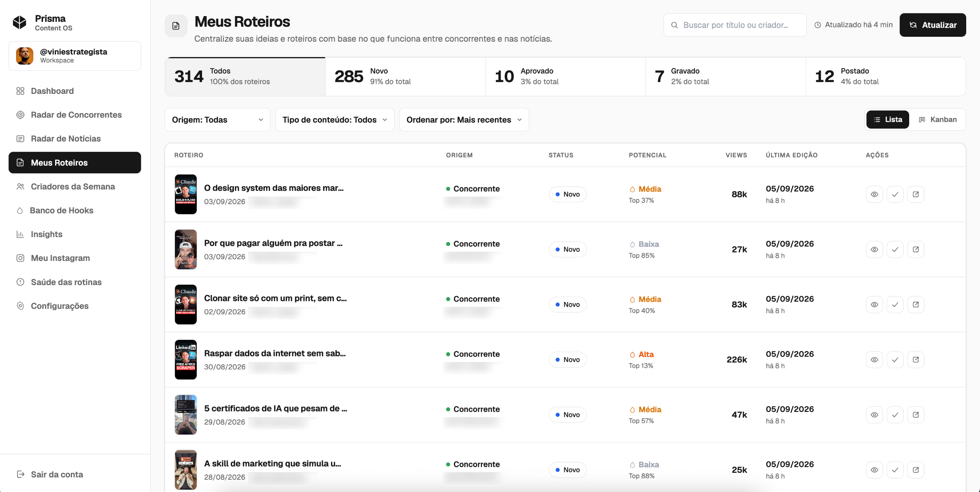Open external link for Clonar site roteiro
Image resolution: width=980 pixels, height=492 pixels.
point(916,305)
